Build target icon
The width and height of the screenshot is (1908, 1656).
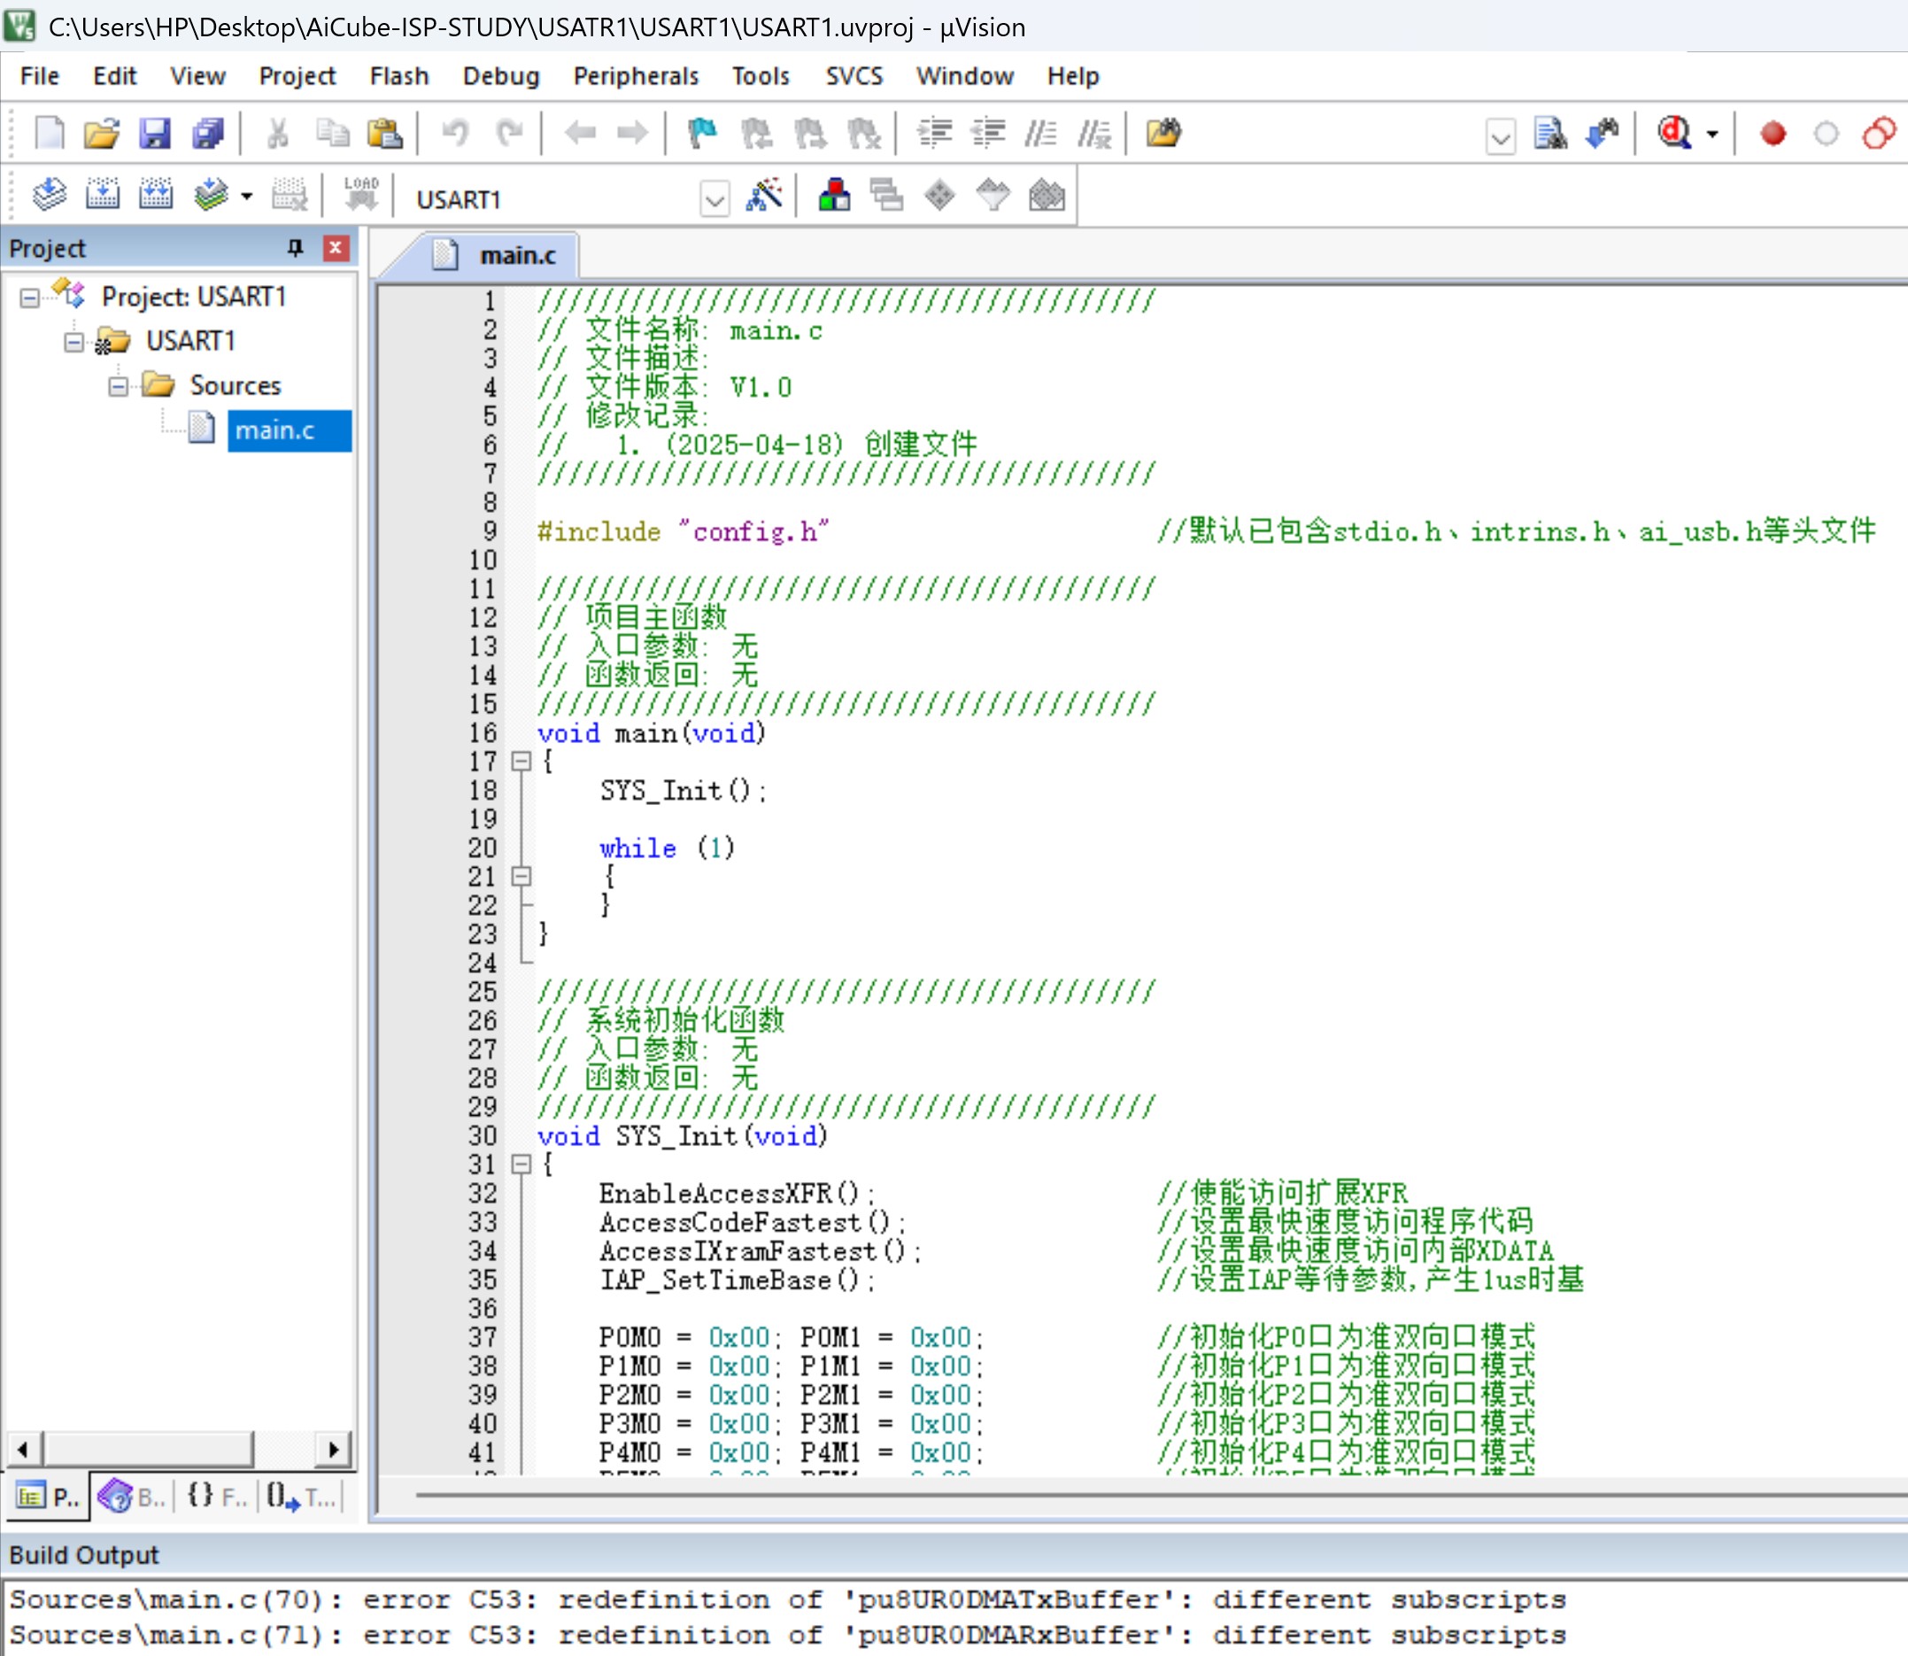[103, 195]
